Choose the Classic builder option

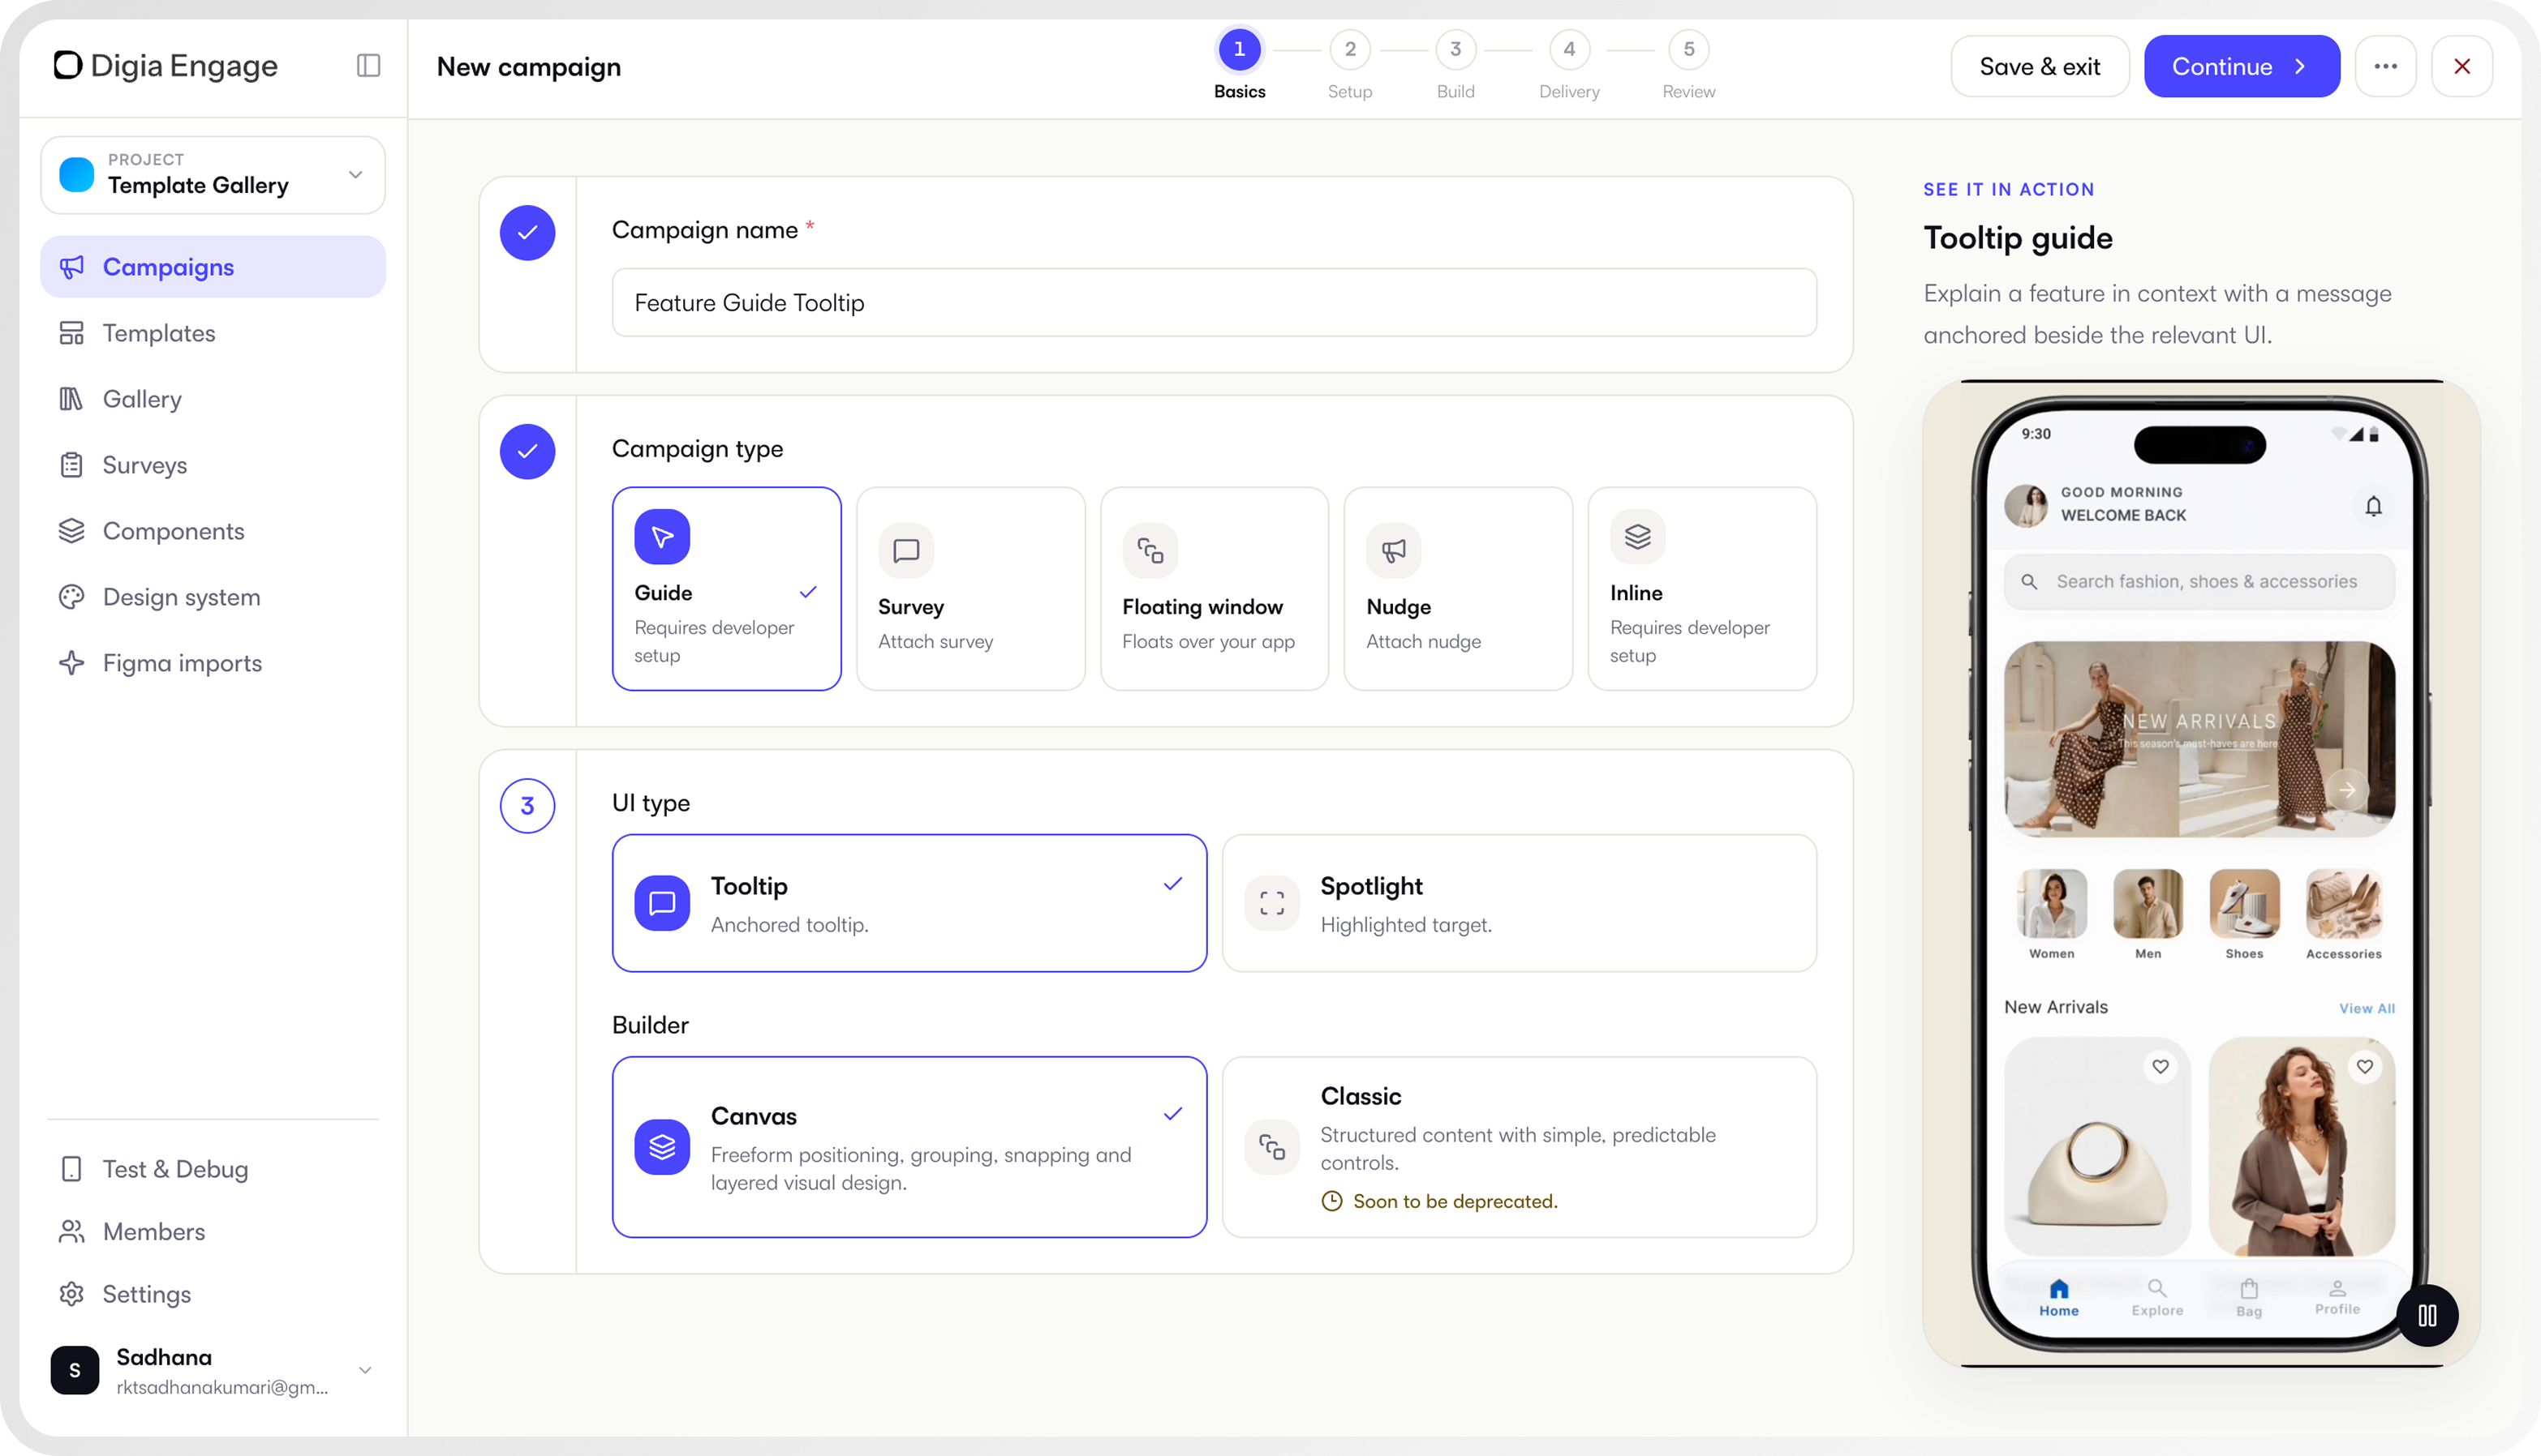pyautogui.click(x=1520, y=1147)
